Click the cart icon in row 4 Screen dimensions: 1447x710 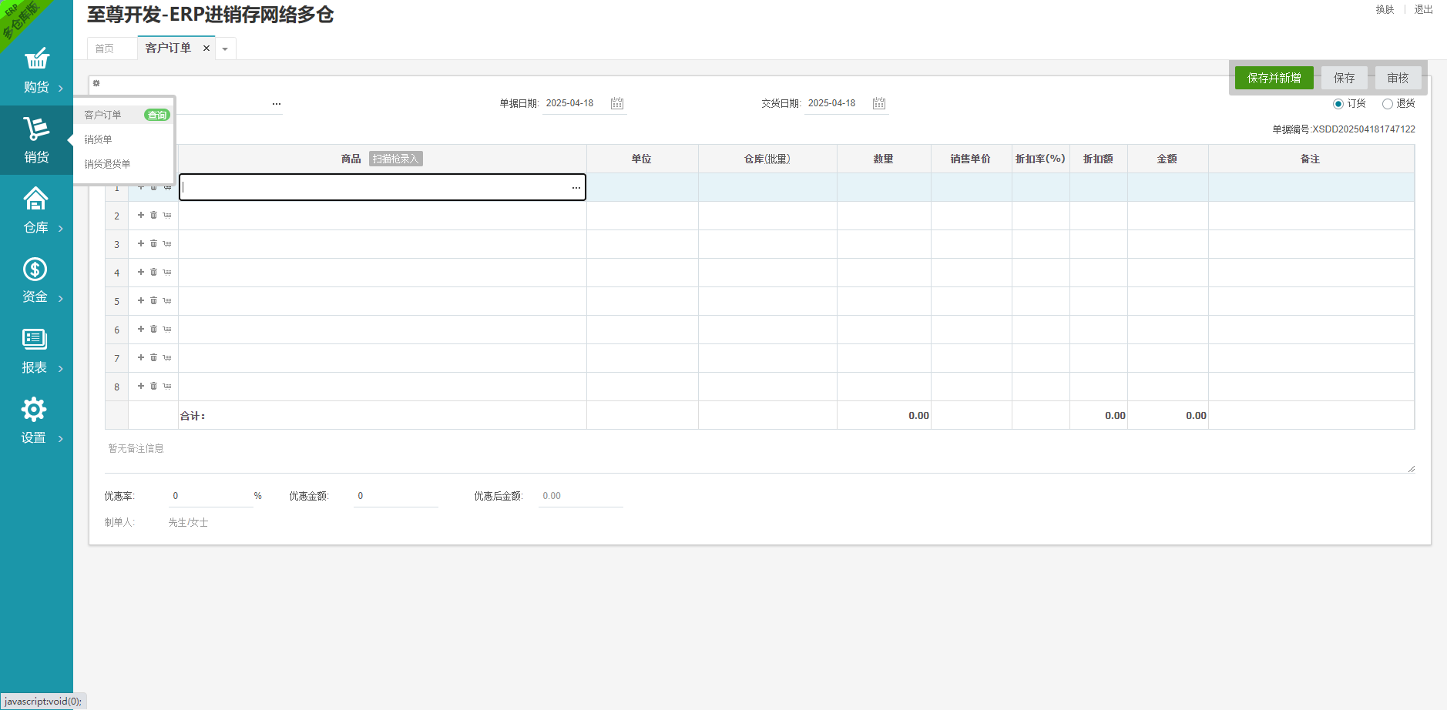click(x=167, y=273)
